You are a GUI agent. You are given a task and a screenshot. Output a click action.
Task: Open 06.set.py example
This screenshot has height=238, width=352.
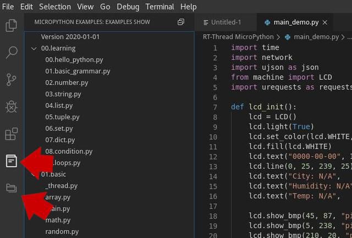coord(59,129)
